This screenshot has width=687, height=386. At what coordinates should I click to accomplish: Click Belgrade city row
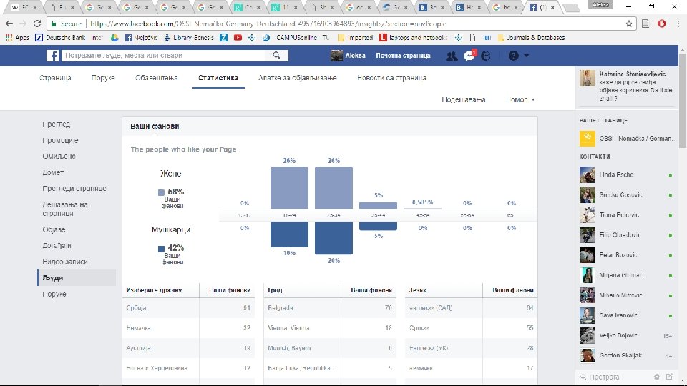click(330, 307)
